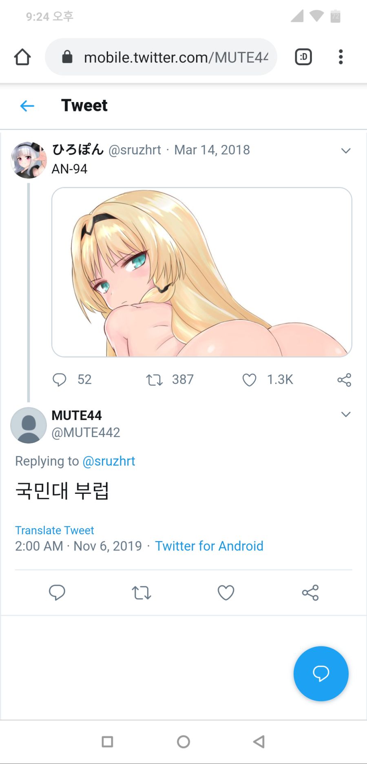The image size is (367, 764).
Task: Like the AN-94 tweet
Action: point(249,380)
